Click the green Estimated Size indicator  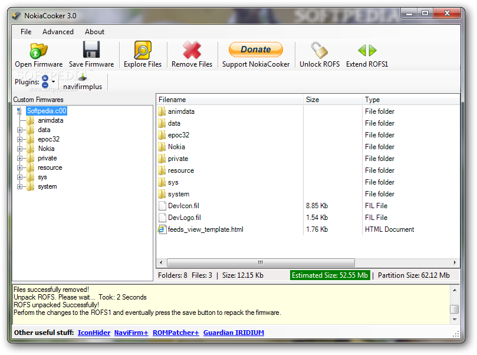(330, 275)
